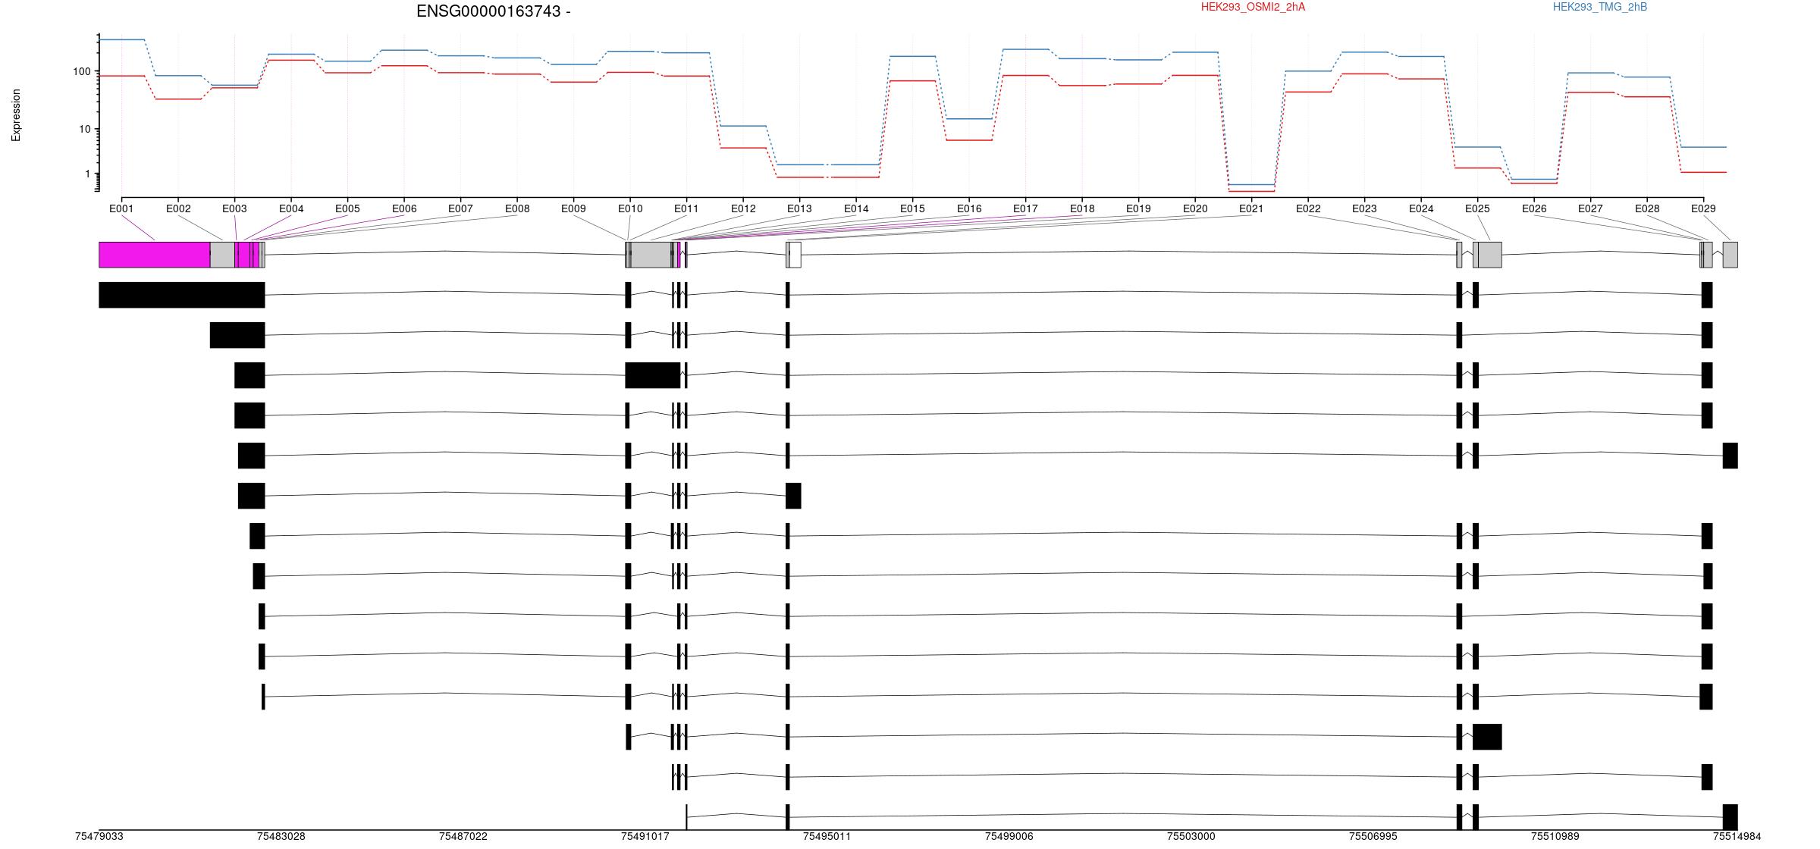This screenshot has width=1820, height=849.
Task: Click genomic coordinate 75487022
Action: click(x=463, y=836)
